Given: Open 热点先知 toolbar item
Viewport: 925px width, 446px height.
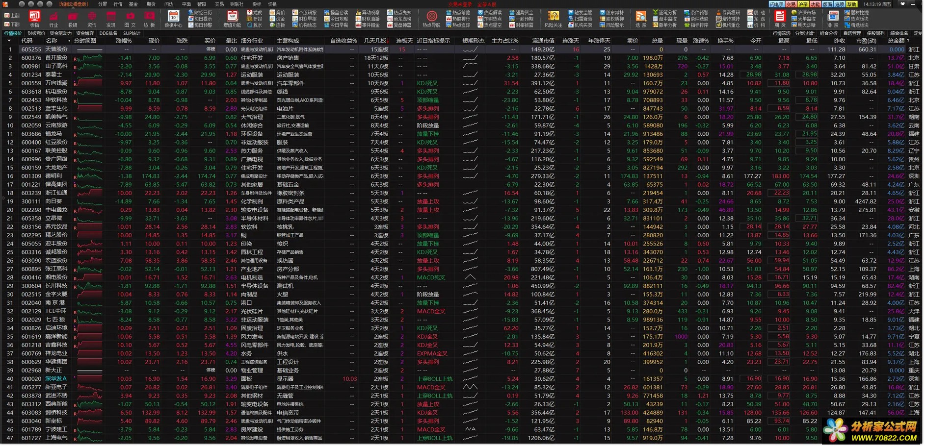Looking at the screenshot, I should 399,13.
